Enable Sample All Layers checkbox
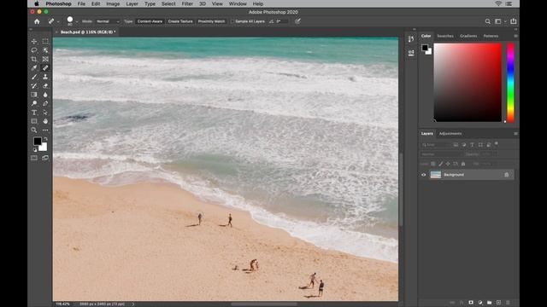Screen dimensions: 547x307 232,21
